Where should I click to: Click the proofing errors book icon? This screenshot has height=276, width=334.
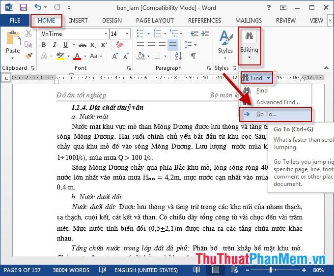point(103,270)
